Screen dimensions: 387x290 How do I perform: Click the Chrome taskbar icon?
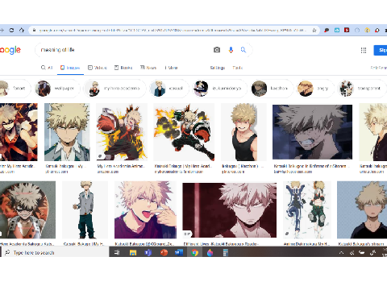click(x=194, y=252)
